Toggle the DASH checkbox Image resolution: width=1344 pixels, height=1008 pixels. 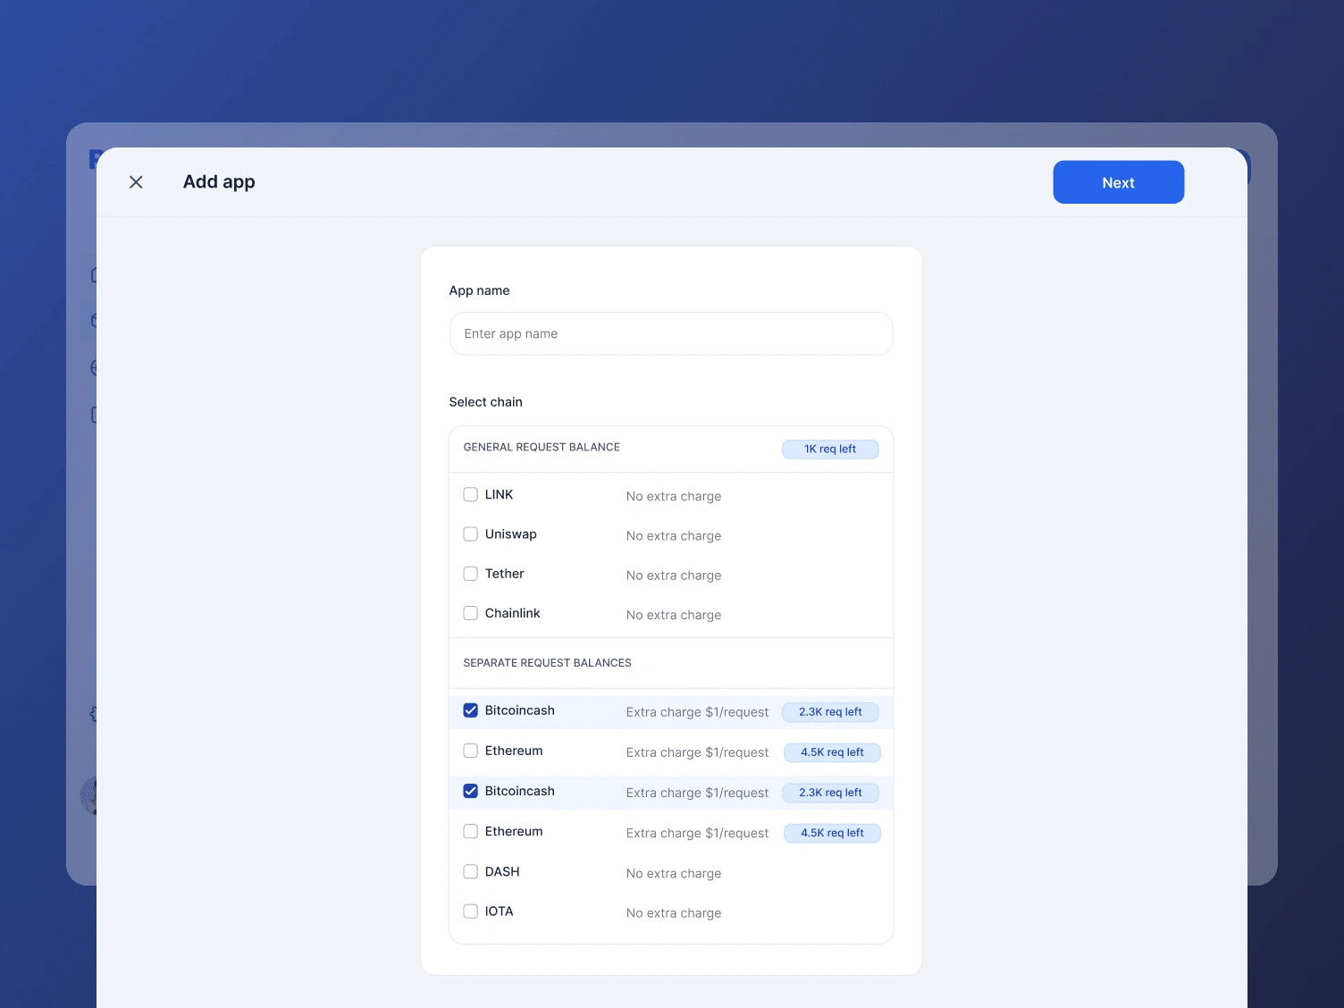[470, 871]
